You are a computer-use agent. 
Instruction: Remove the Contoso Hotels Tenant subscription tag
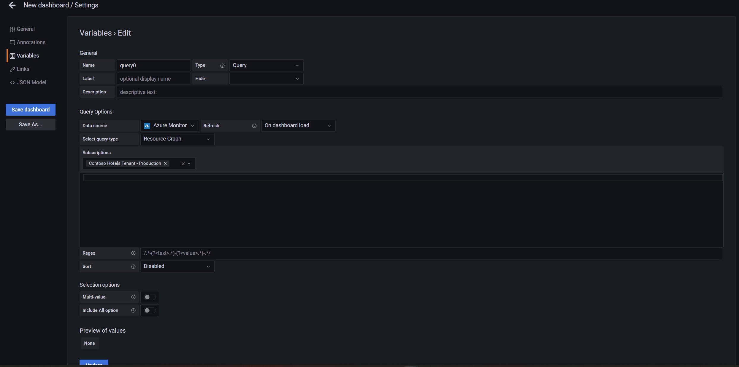point(165,163)
